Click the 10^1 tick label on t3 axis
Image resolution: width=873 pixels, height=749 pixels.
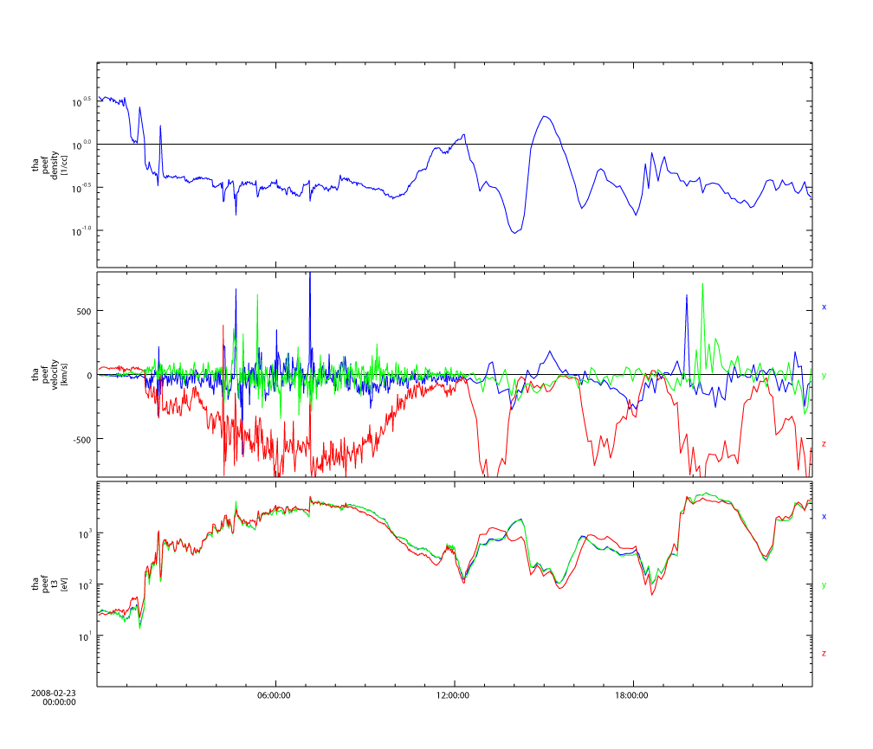point(81,636)
